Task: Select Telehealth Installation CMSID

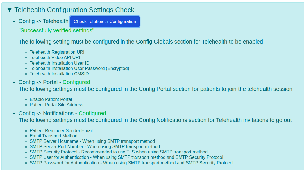Action: pos(59,74)
